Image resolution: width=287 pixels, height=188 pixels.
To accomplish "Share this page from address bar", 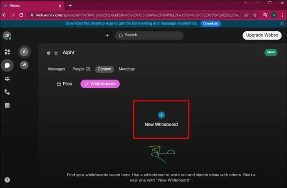I will (246, 15).
